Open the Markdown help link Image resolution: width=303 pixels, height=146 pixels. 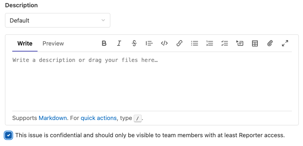[x=53, y=118]
